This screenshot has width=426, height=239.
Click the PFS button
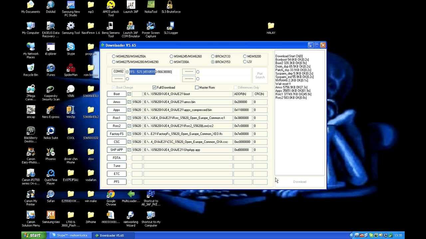click(x=116, y=182)
